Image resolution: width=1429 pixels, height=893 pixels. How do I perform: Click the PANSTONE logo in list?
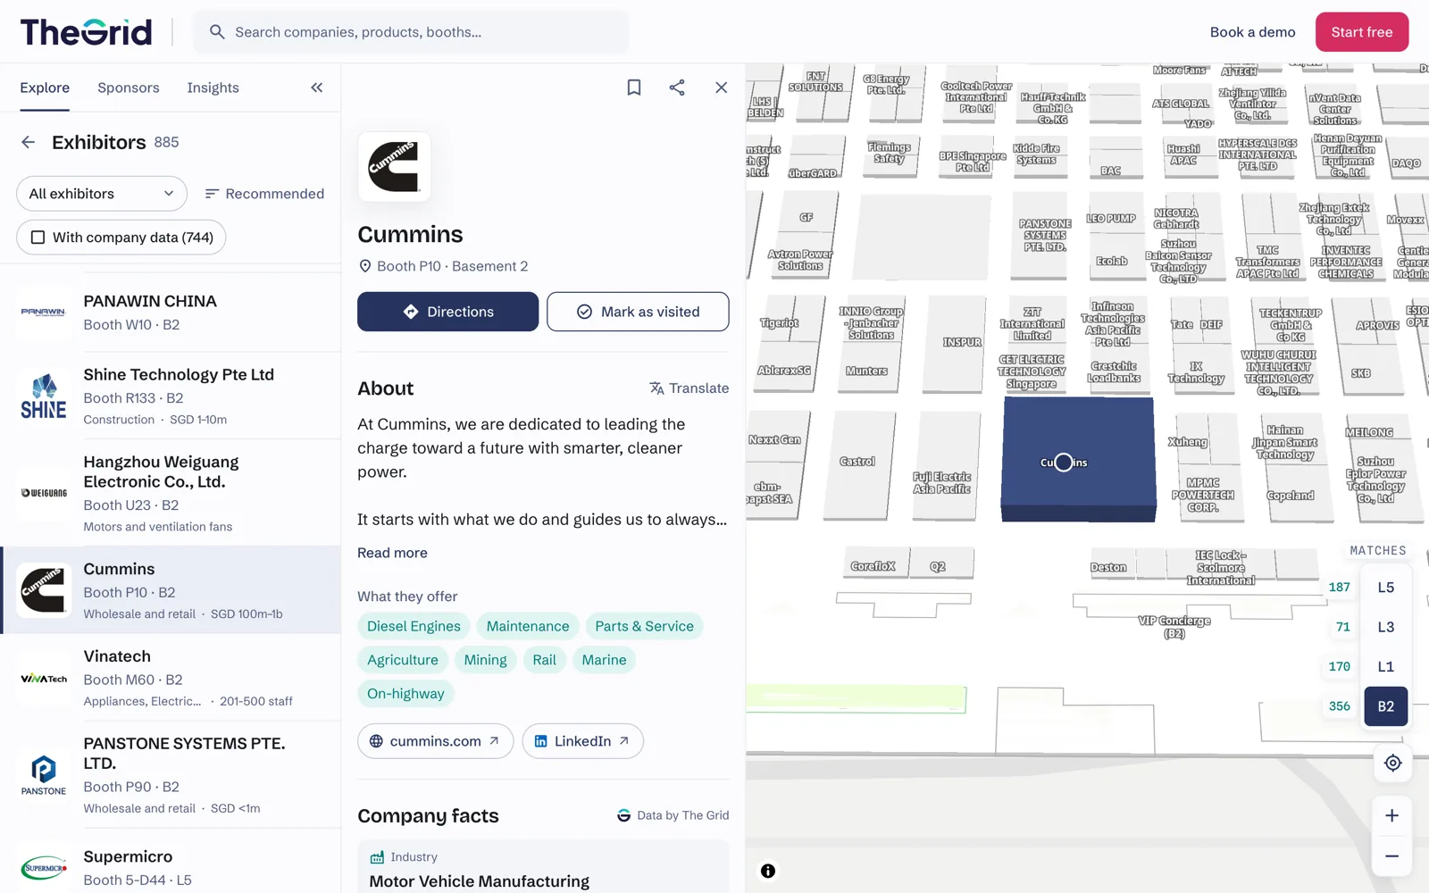click(44, 775)
